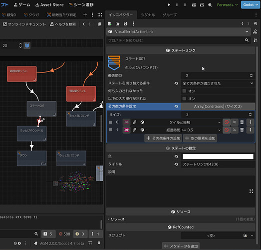The width and height of the screenshot is (261, 250).
Task: Click メタデータを追加 button
Action: [181, 246]
